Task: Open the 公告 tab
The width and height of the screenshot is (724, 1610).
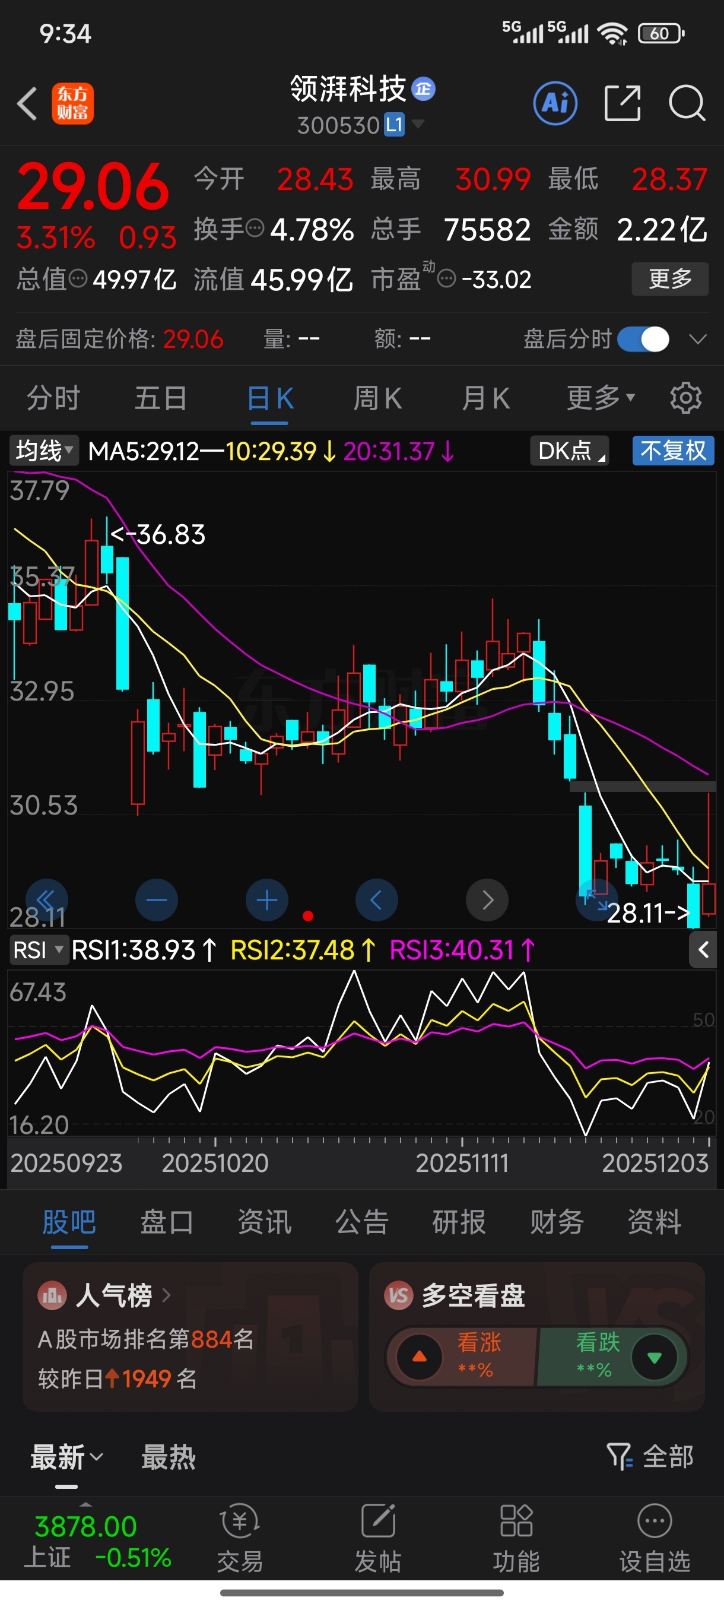Action: (x=363, y=1222)
